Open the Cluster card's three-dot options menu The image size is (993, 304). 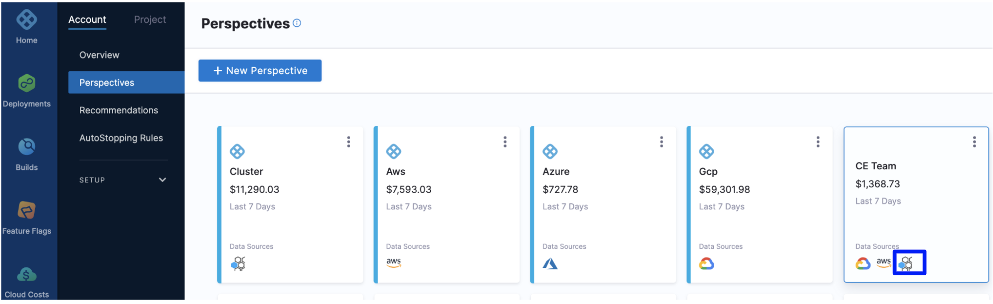(349, 142)
